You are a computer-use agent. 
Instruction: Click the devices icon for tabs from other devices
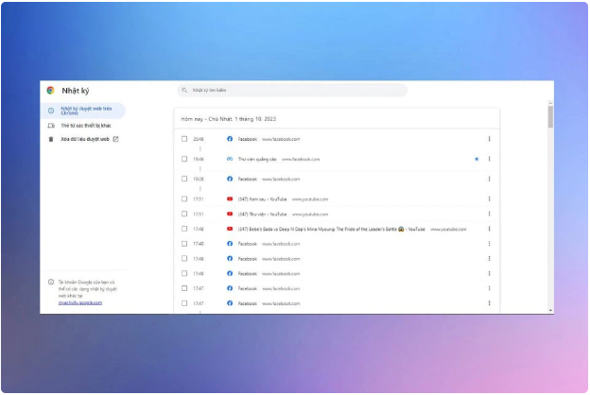[51, 126]
